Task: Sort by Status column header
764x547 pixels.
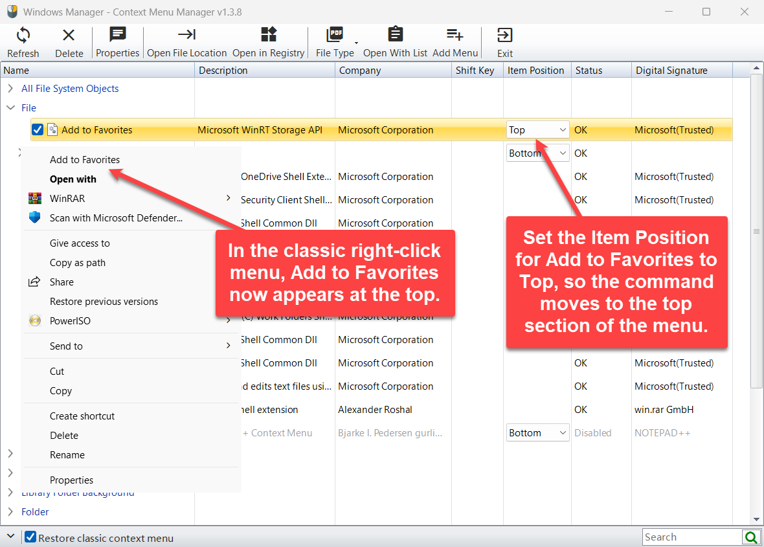Action: tap(601, 70)
